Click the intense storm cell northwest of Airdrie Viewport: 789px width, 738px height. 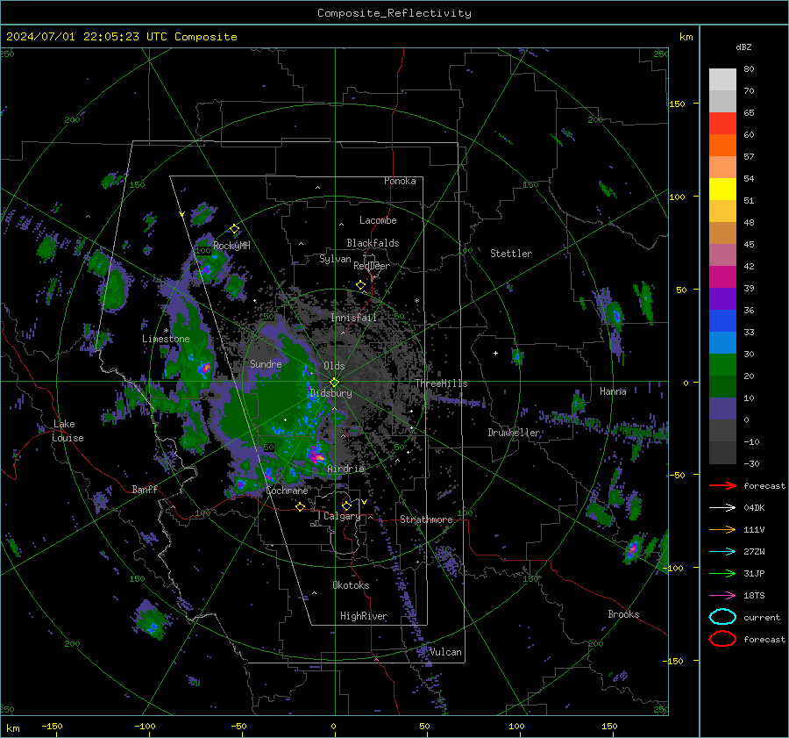point(318,457)
